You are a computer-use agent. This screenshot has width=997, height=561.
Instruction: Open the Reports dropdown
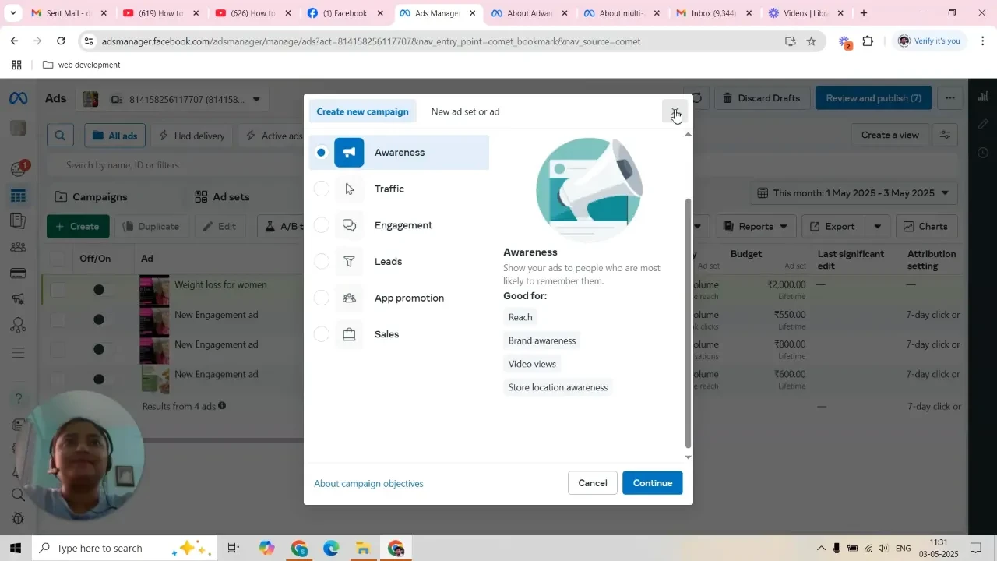755,227
